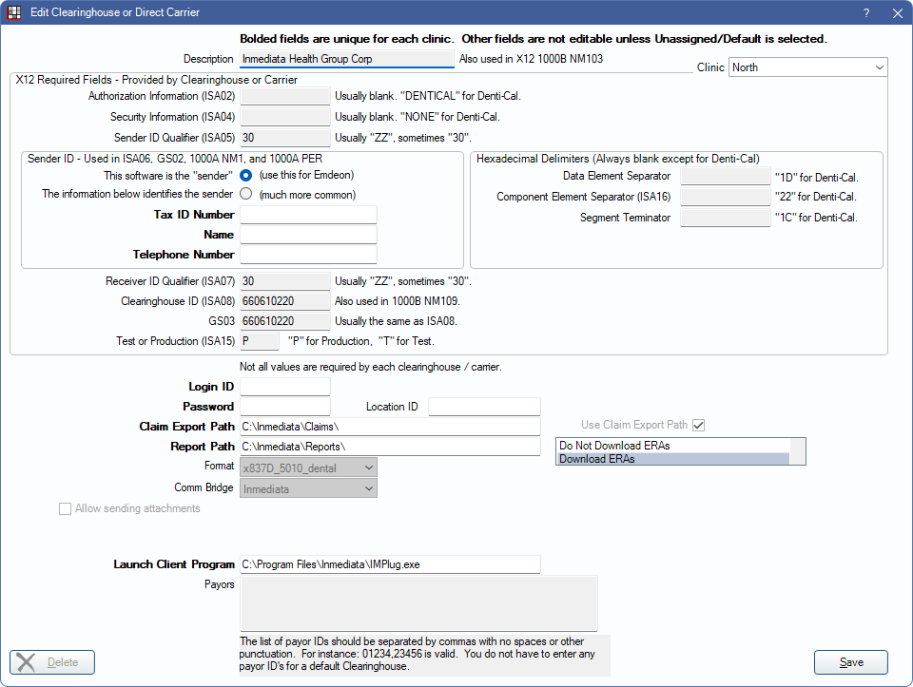Enable Allow sending attachments checkbox
The height and width of the screenshot is (687, 913).
[x=66, y=508]
